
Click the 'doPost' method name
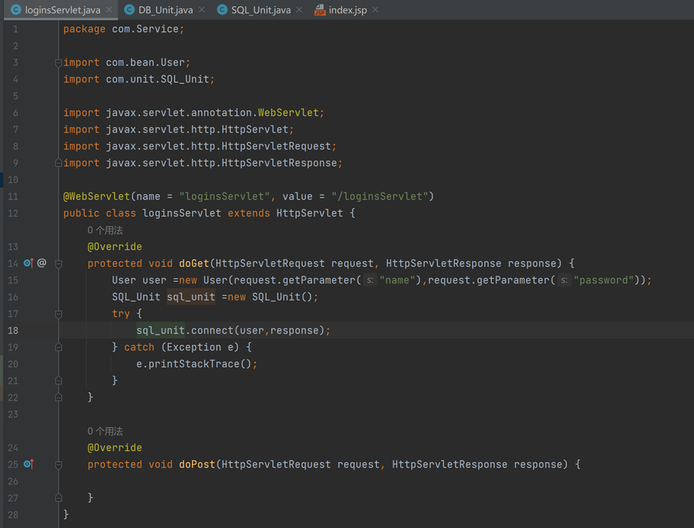click(197, 465)
